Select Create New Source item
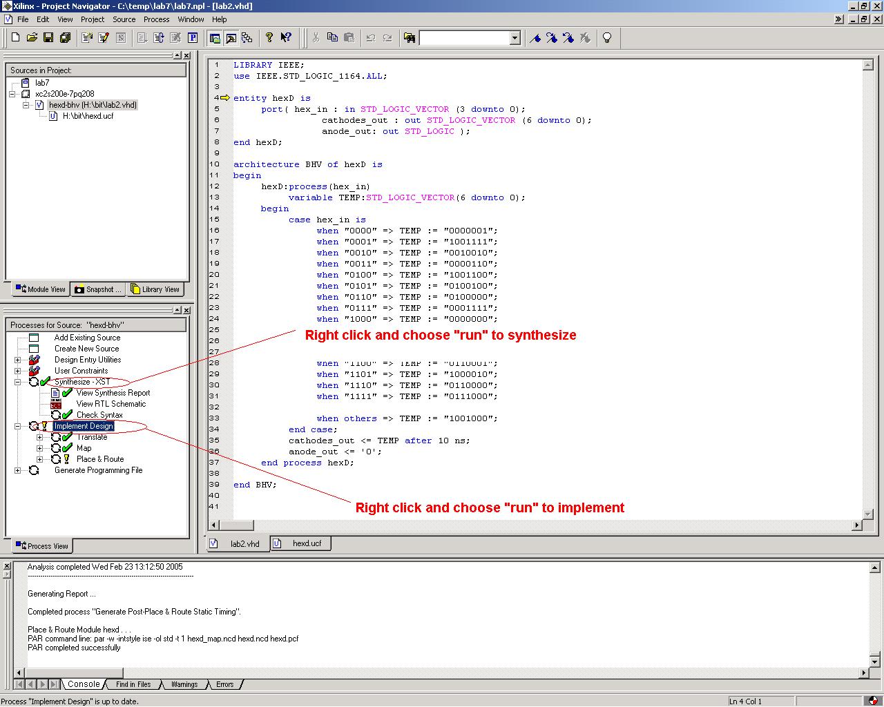 pyautogui.click(x=87, y=349)
